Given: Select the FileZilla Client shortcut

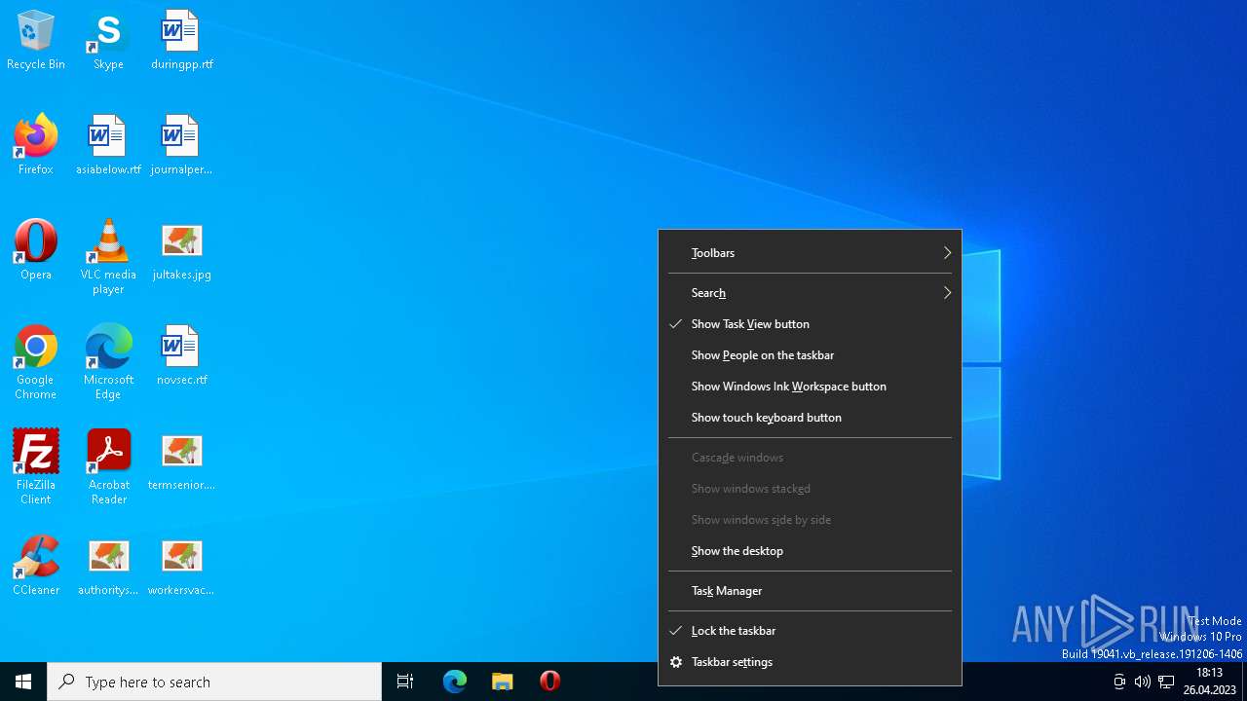Looking at the screenshot, I should point(36,467).
